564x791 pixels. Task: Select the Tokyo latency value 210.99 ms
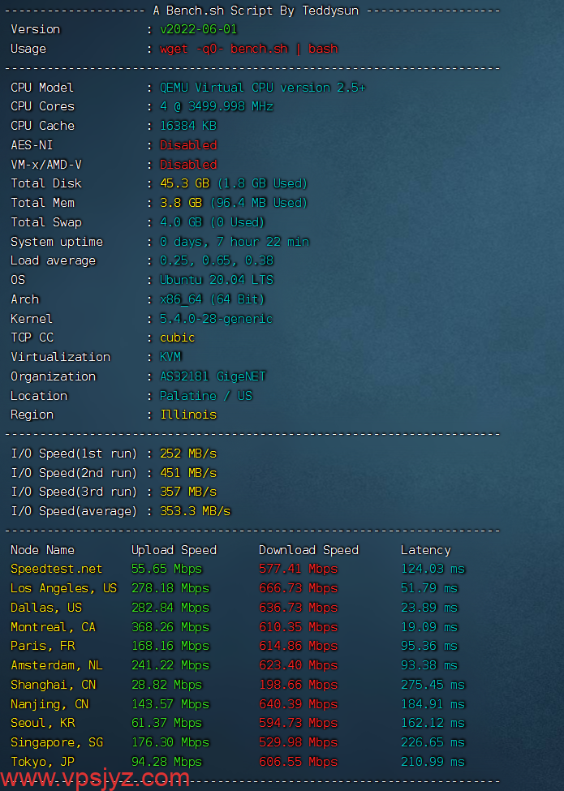433,762
